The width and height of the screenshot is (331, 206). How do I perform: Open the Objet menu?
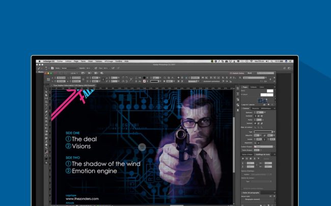pos(90,61)
